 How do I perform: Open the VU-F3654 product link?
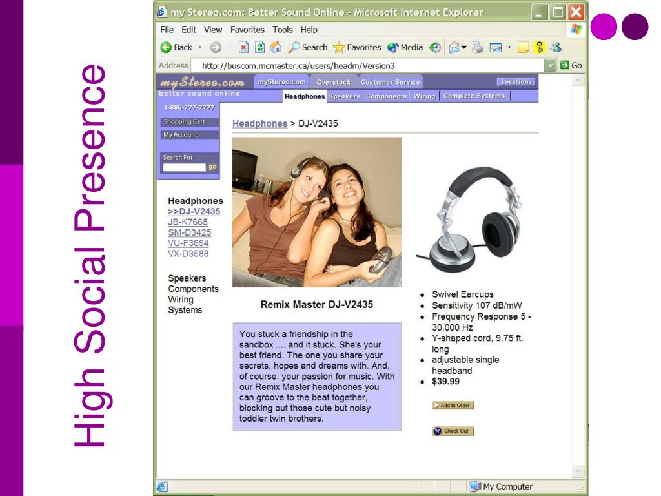pyautogui.click(x=188, y=243)
